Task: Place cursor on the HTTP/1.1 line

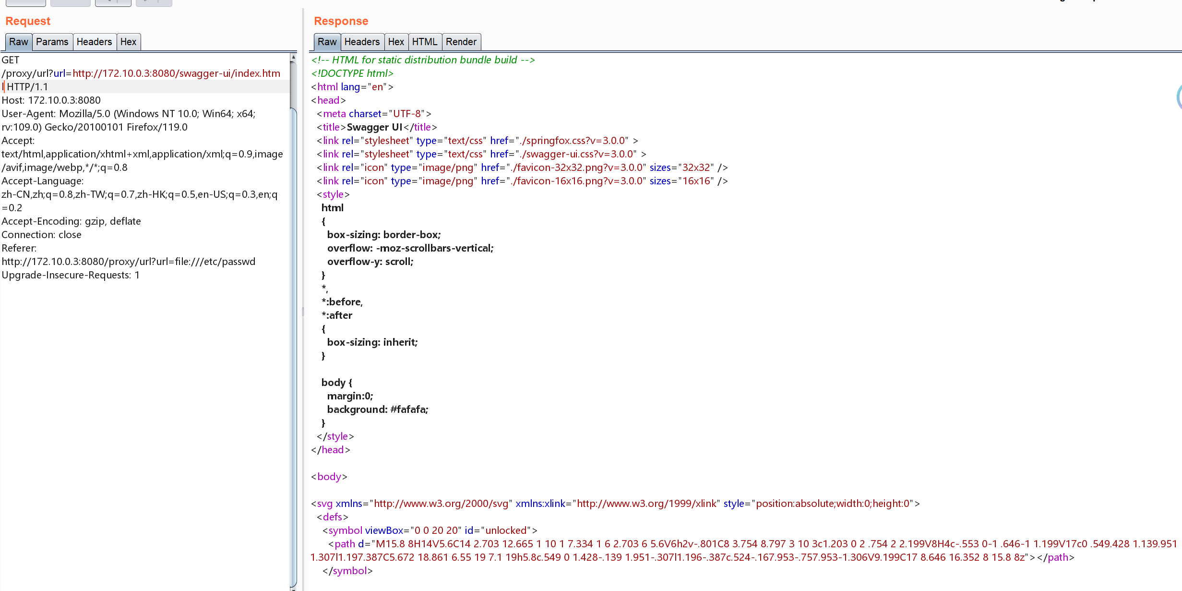Action: tap(27, 87)
